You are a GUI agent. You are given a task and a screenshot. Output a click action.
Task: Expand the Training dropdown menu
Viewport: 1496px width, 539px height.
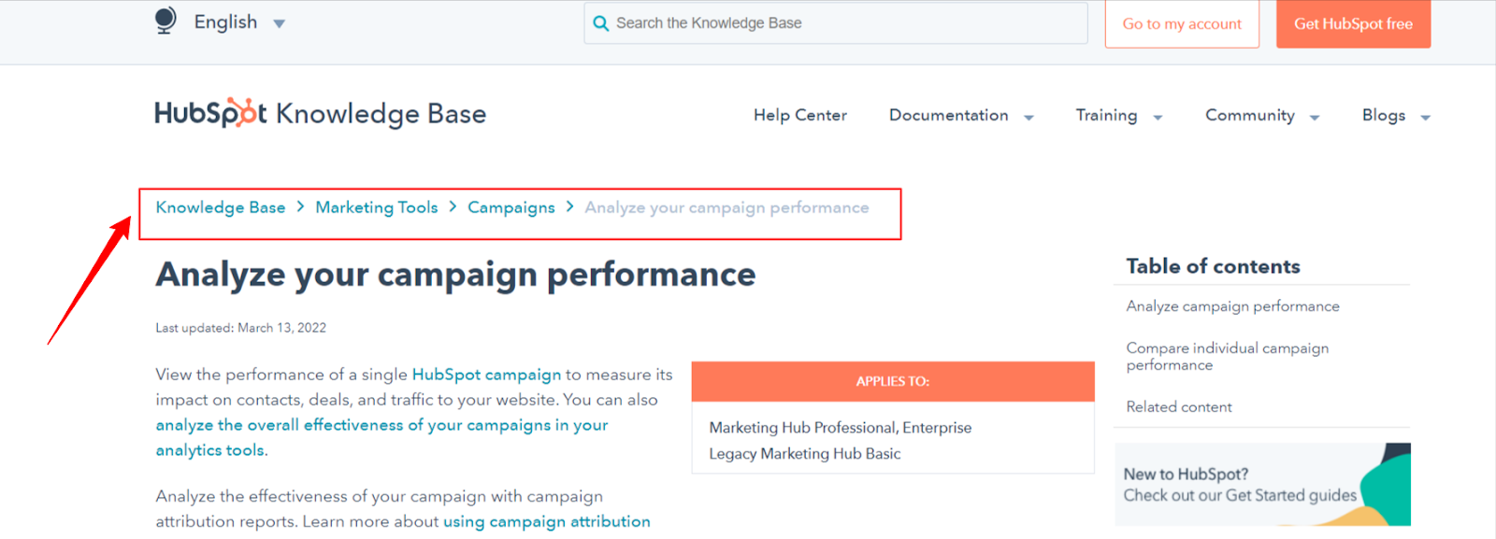click(x=1118, y=116)
